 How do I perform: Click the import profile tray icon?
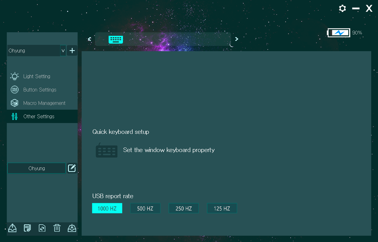tap(72, 228)
